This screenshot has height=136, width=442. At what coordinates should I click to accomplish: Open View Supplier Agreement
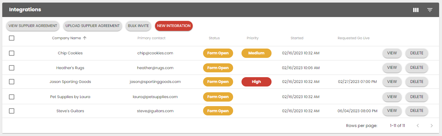tap(33, 26)
